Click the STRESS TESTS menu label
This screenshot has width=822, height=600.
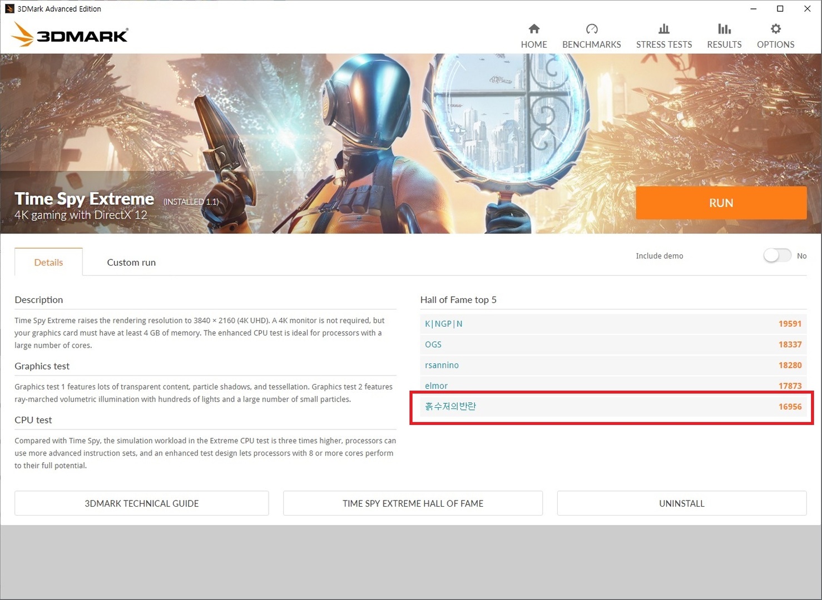tap(664, 44)
